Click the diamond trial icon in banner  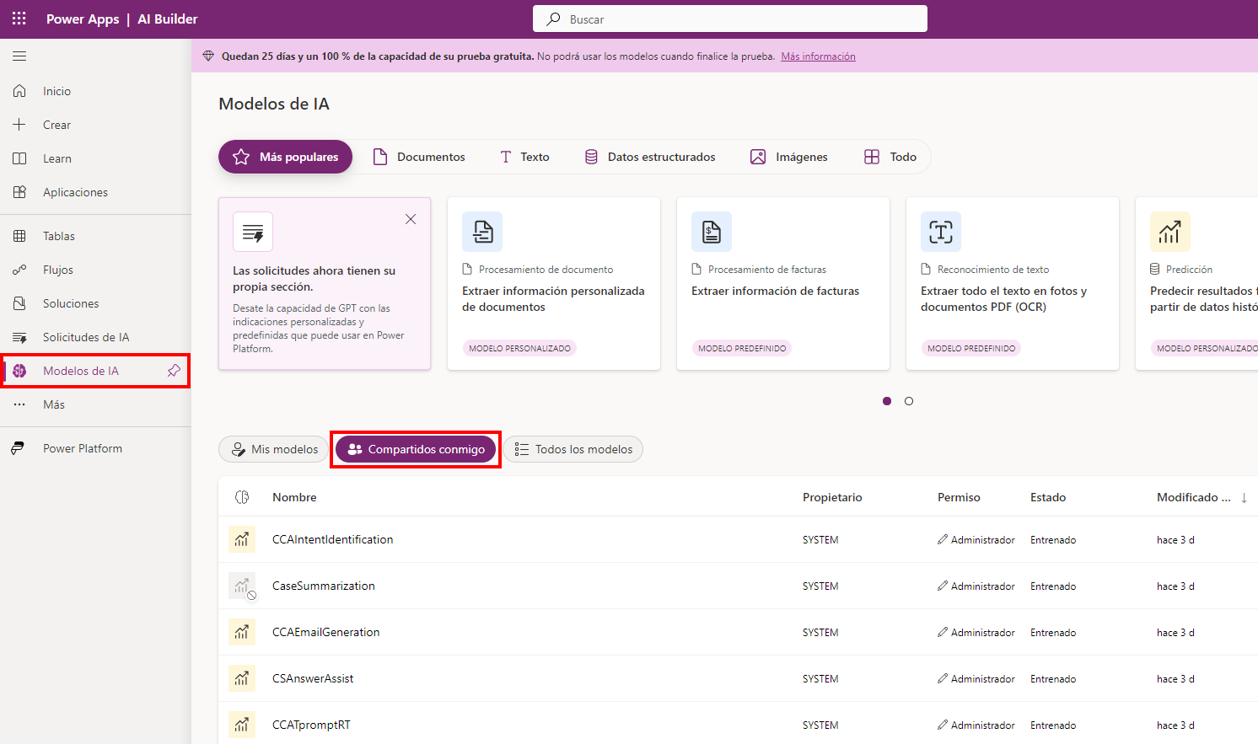[208, 56]
